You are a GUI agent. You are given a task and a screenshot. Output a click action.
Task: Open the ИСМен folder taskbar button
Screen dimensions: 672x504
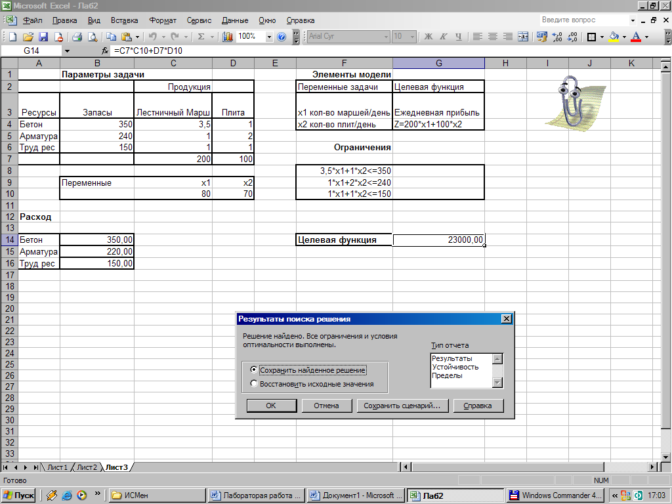pos(157,495)
